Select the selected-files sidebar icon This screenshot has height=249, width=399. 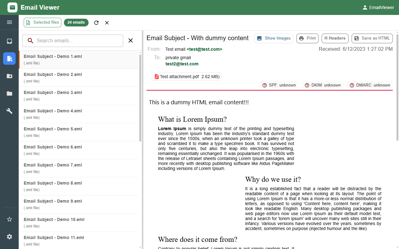click(x=9, y=59)
